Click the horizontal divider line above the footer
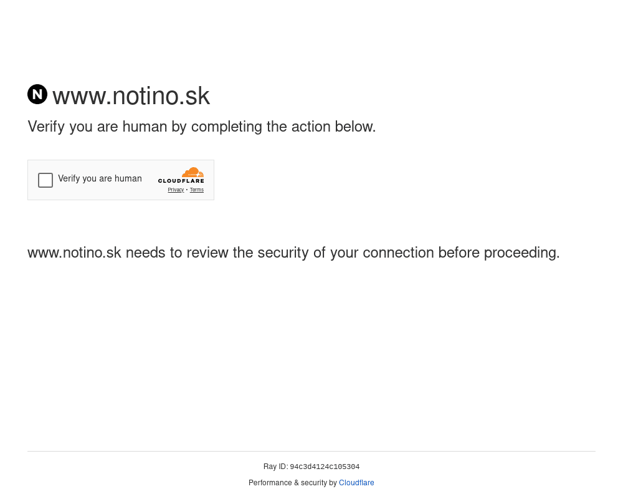 [311, 451]
